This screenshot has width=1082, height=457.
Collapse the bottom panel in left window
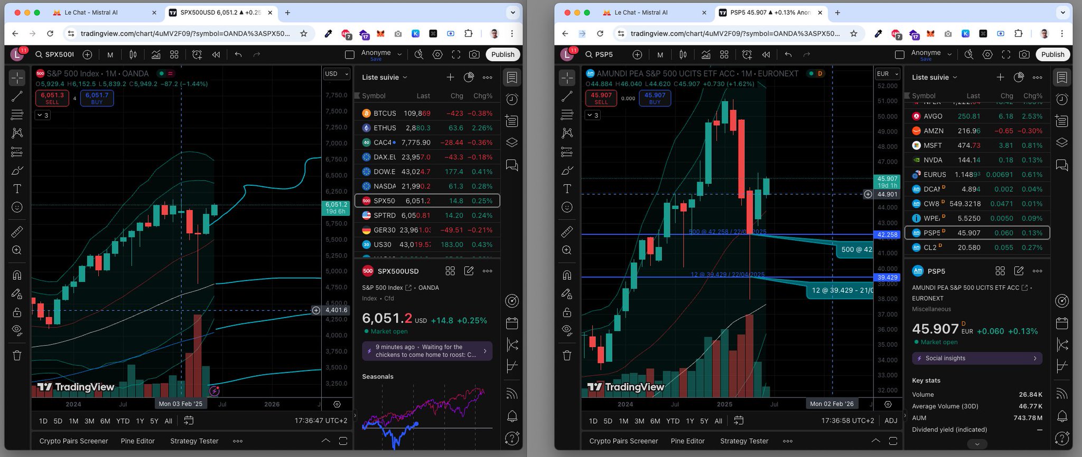click(326, 441)
